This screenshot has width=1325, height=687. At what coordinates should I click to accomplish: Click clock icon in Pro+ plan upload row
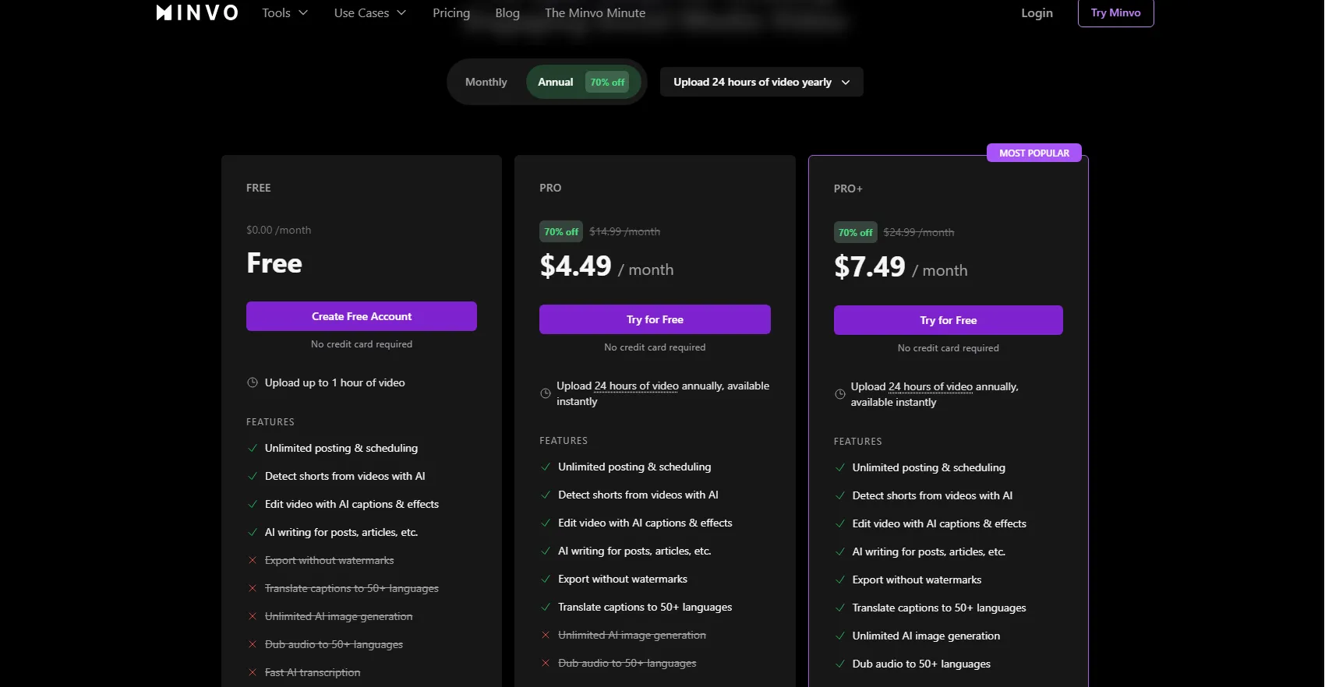(840, 394)
